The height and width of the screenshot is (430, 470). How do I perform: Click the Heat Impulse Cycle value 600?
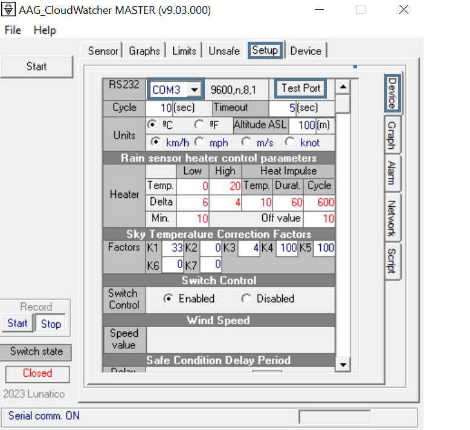[319, 202]
